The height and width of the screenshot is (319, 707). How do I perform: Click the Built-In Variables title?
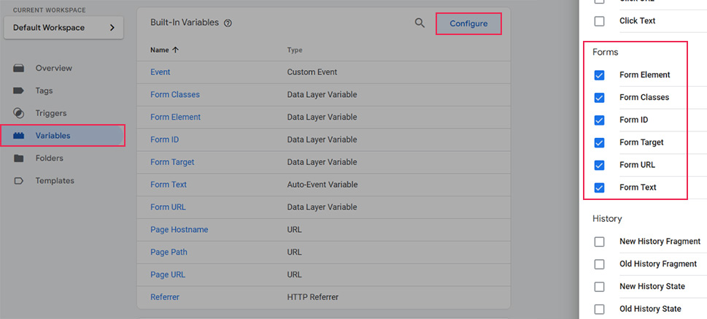click(185, 23)
